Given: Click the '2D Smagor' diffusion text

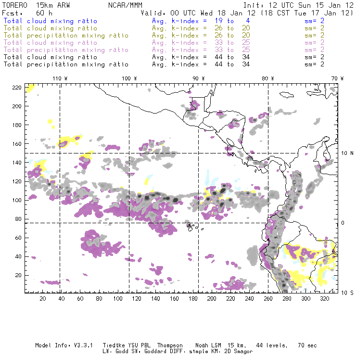Looking at the screenshot, I should 239,351.
